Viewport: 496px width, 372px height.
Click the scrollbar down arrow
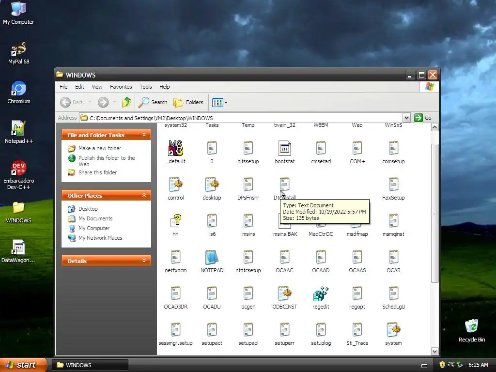click(x=434, y=352)
